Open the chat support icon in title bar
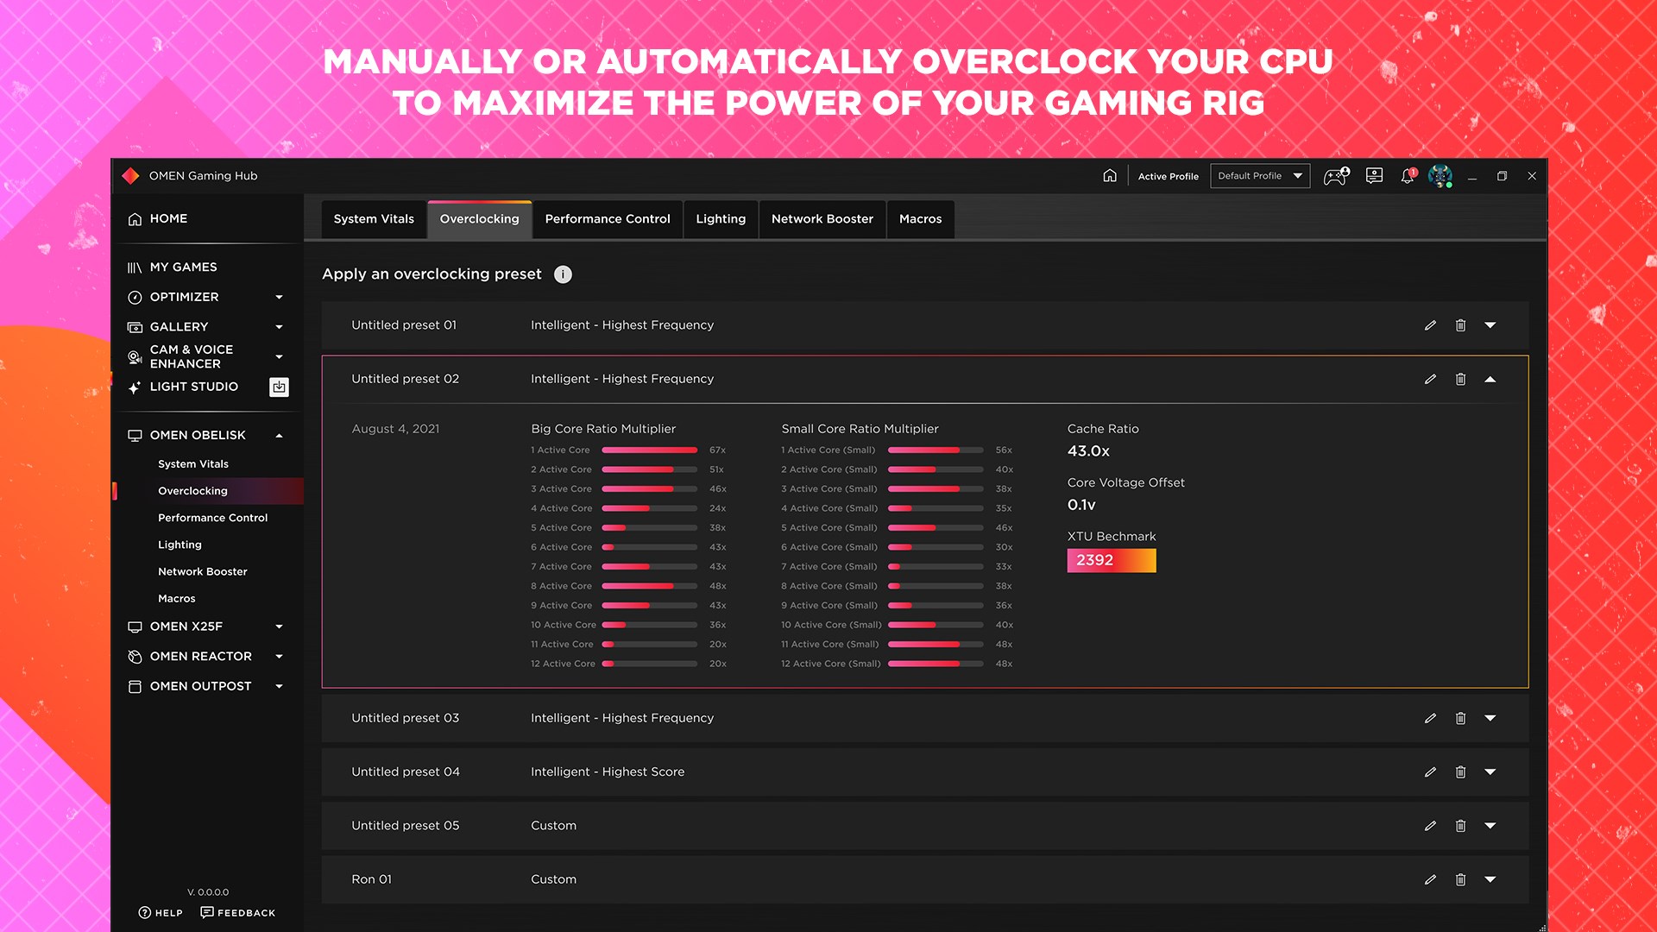This screenshot has height=932, width=1657. click(x=1374, y=176)
